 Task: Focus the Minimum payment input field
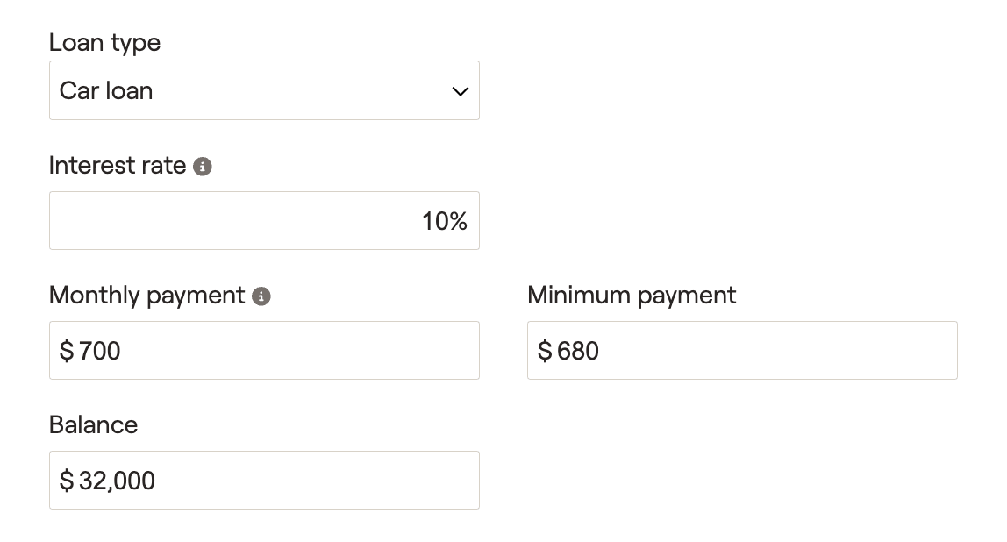pos(742,350)
